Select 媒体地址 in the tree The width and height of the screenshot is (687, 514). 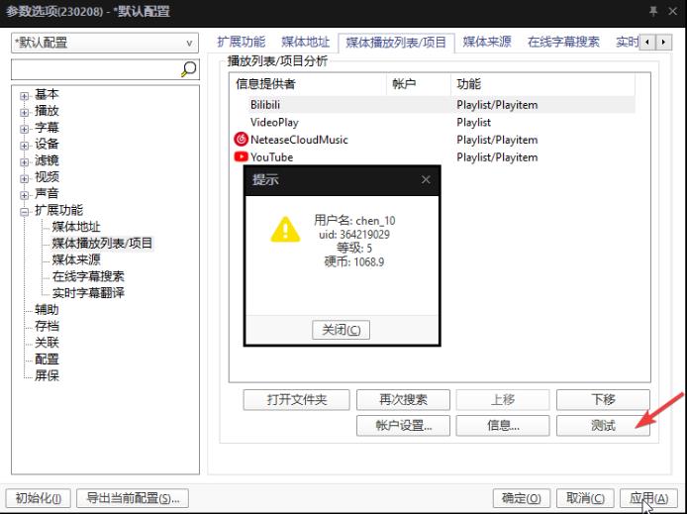[76, 227]
